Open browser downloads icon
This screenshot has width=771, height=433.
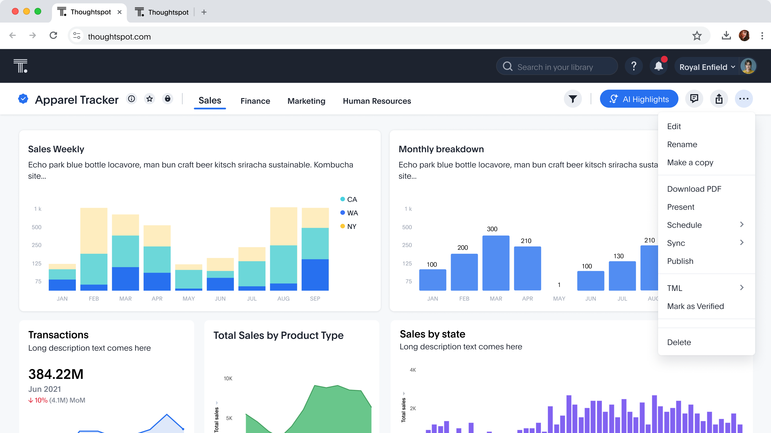[726, 36]
